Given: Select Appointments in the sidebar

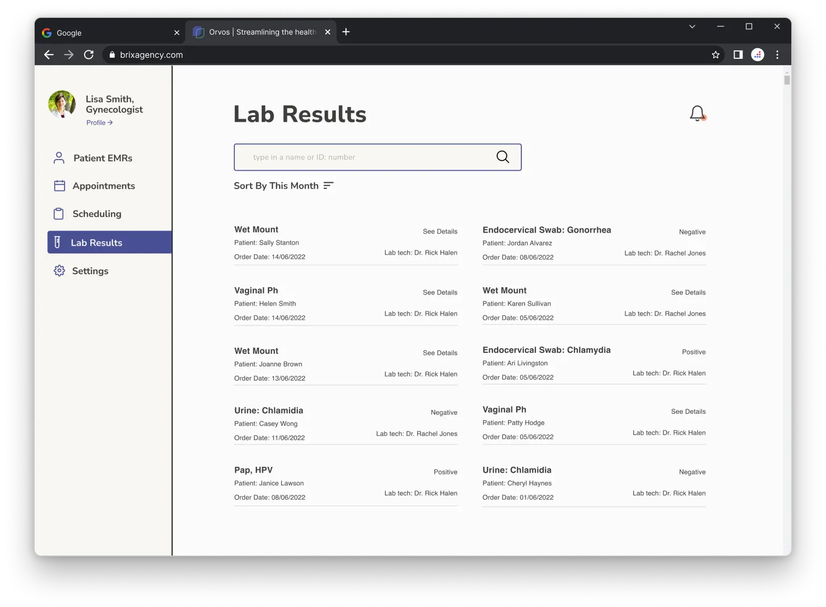Looking at the screenshot, I should (104, 186).
